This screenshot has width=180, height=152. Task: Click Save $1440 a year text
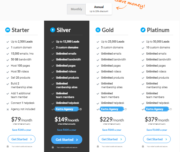click(x=157, y=130)
